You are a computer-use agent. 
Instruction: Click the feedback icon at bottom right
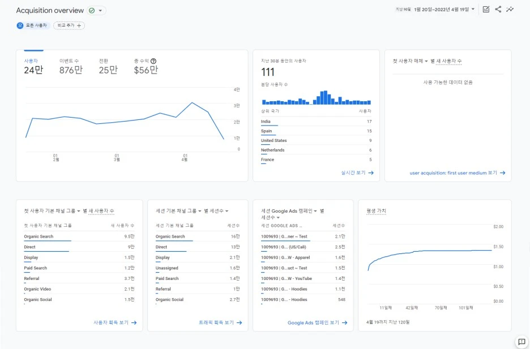click(522, 341)
